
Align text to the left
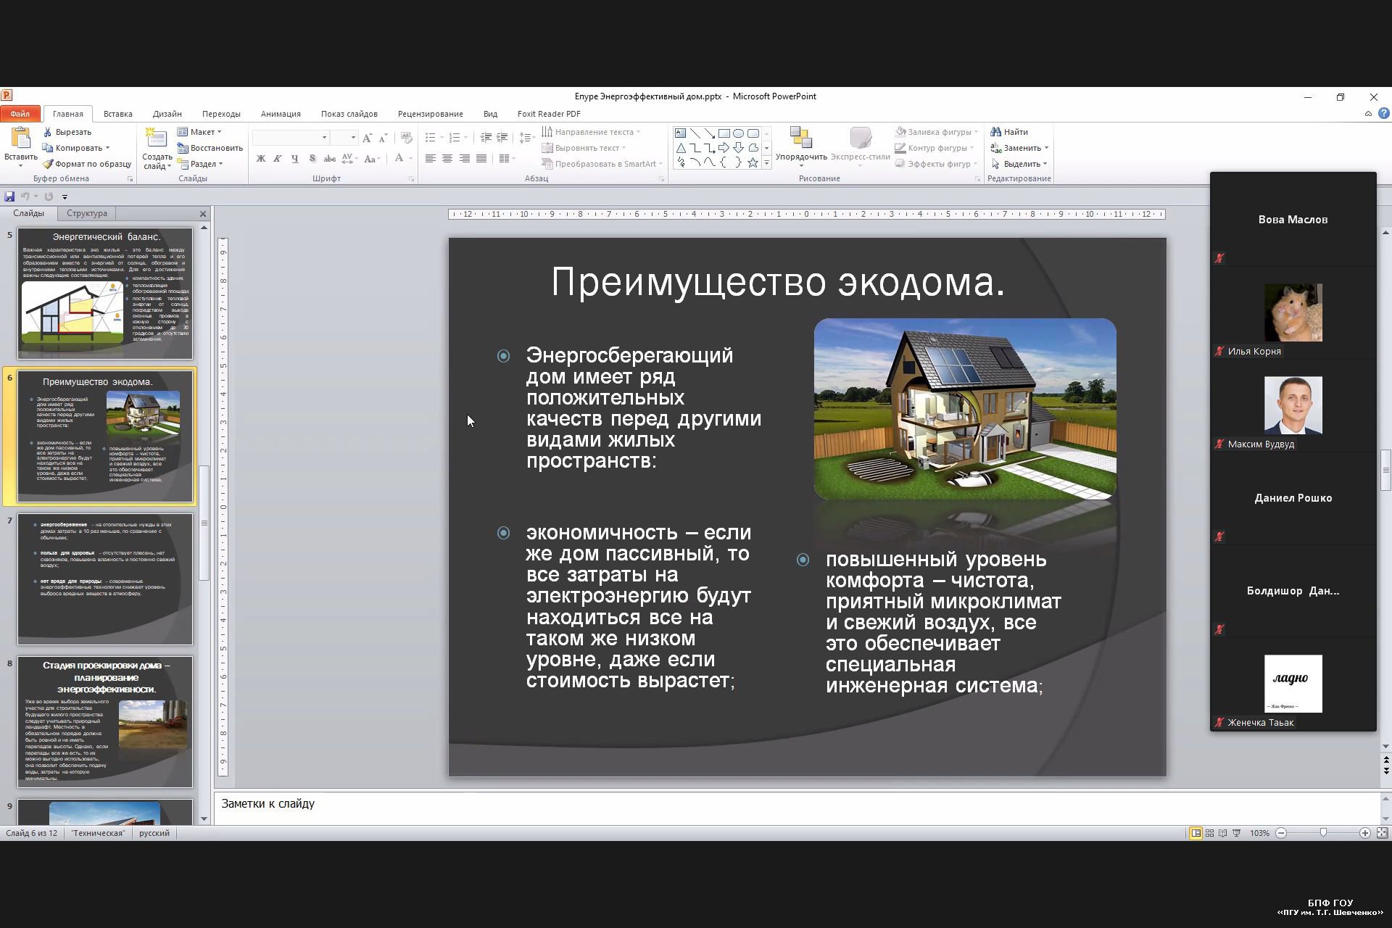pos(430,159)
